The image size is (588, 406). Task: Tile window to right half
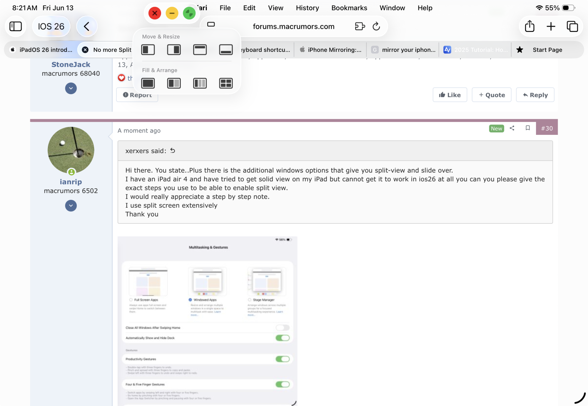click(x=174, y=50)
